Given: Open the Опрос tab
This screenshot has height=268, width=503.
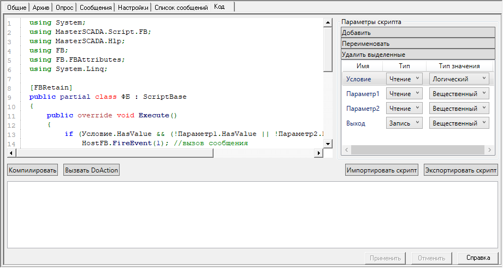Looking at the screenshot, I should [64, 8].
